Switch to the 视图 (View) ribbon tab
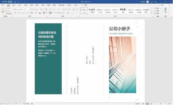 pyautogui.click(x=48, y=5)
